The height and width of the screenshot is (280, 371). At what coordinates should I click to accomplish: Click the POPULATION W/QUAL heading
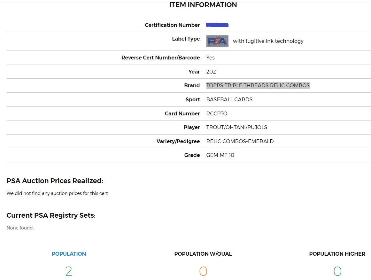click(x=203, y=254)
